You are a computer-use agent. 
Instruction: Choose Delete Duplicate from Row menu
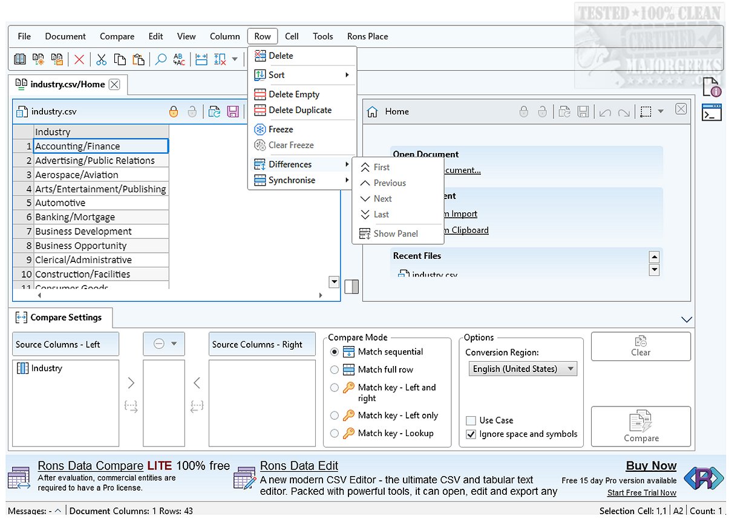[302, 110]
